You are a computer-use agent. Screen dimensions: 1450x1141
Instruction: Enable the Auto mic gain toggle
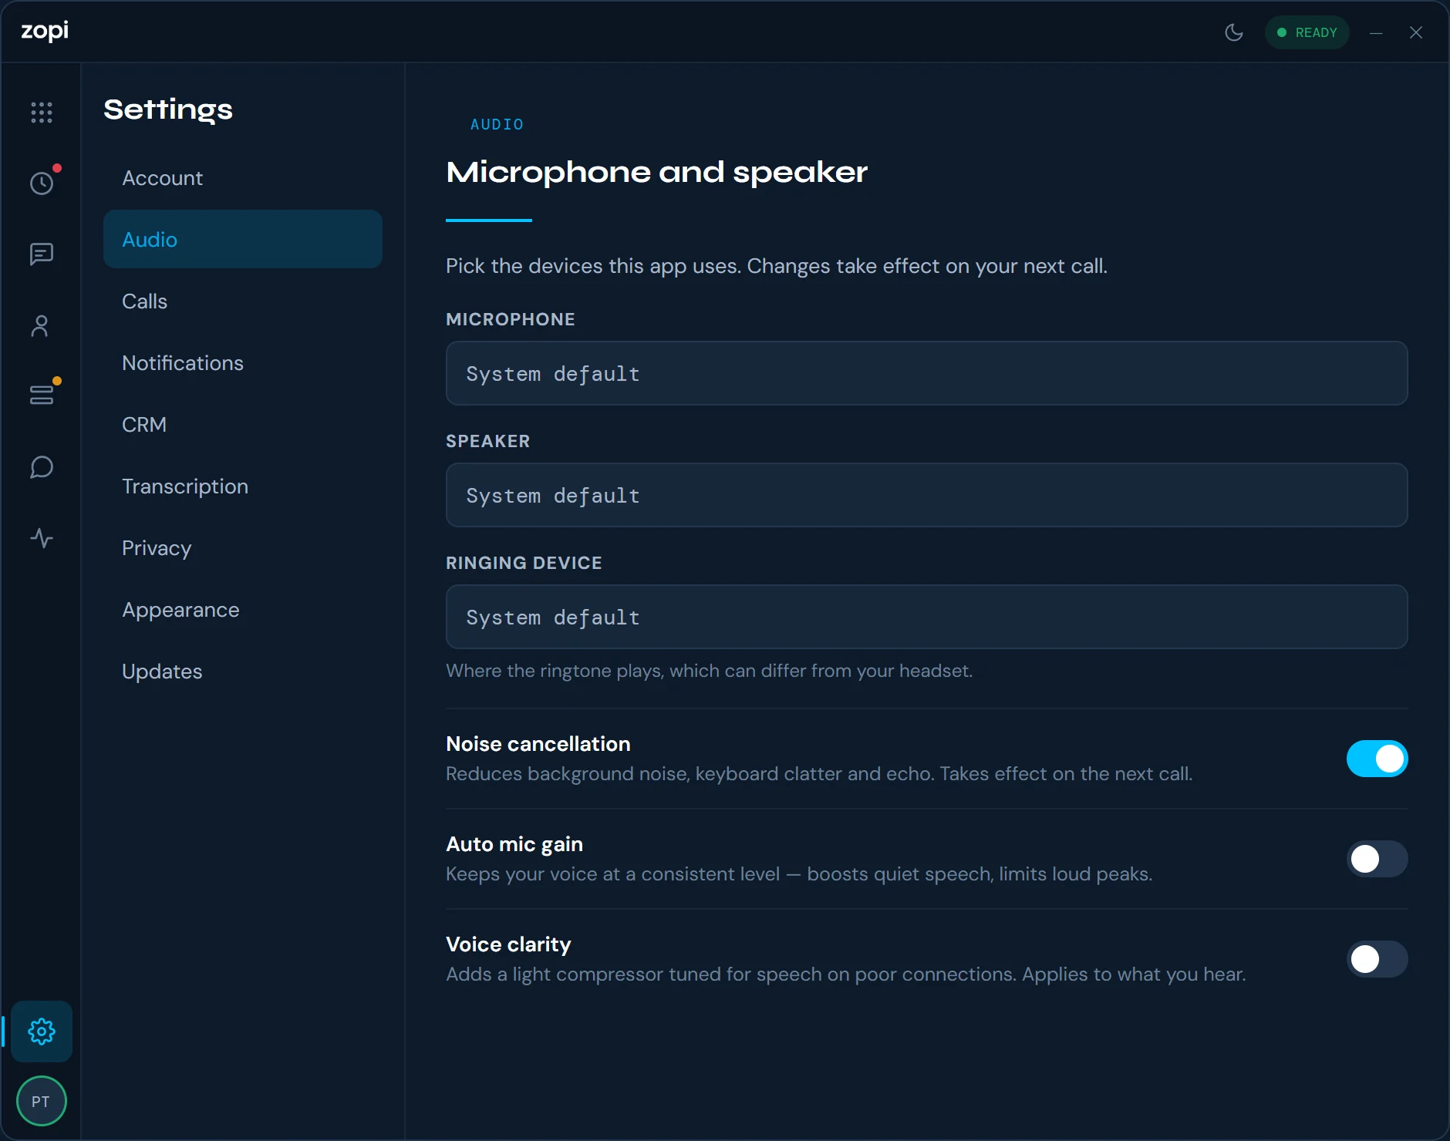pyautogui.click(x=1377, y=859)
